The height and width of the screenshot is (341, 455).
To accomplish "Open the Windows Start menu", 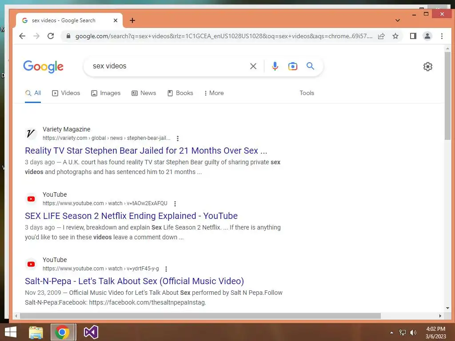I will point(11,332).
